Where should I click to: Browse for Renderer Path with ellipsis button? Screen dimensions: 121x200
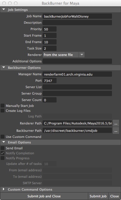116,123
